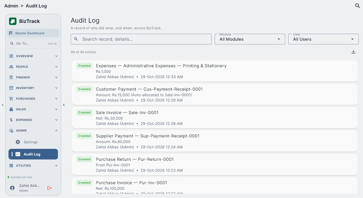
Task: Expand the Finance menu chevron
Action: pyautogui.click(x=56, y=77)
